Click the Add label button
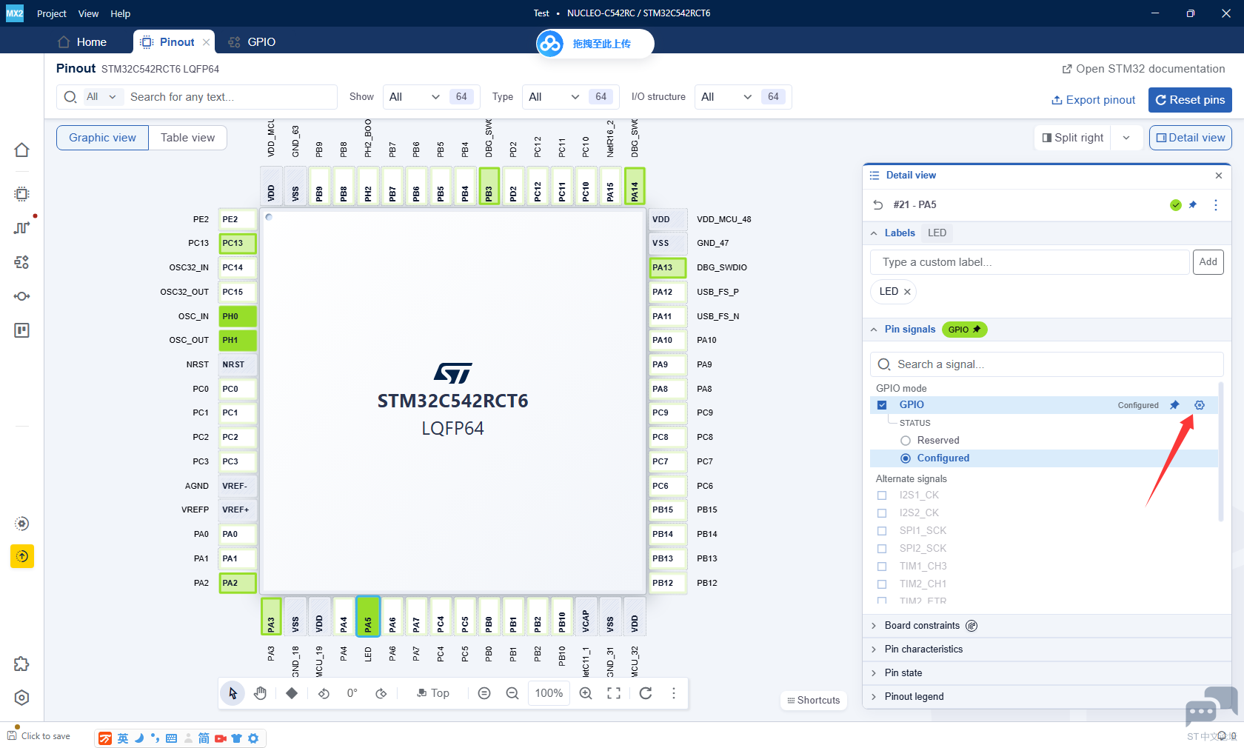The height and width of the screenshot is (748, 1244). [x=1208, y=262]
